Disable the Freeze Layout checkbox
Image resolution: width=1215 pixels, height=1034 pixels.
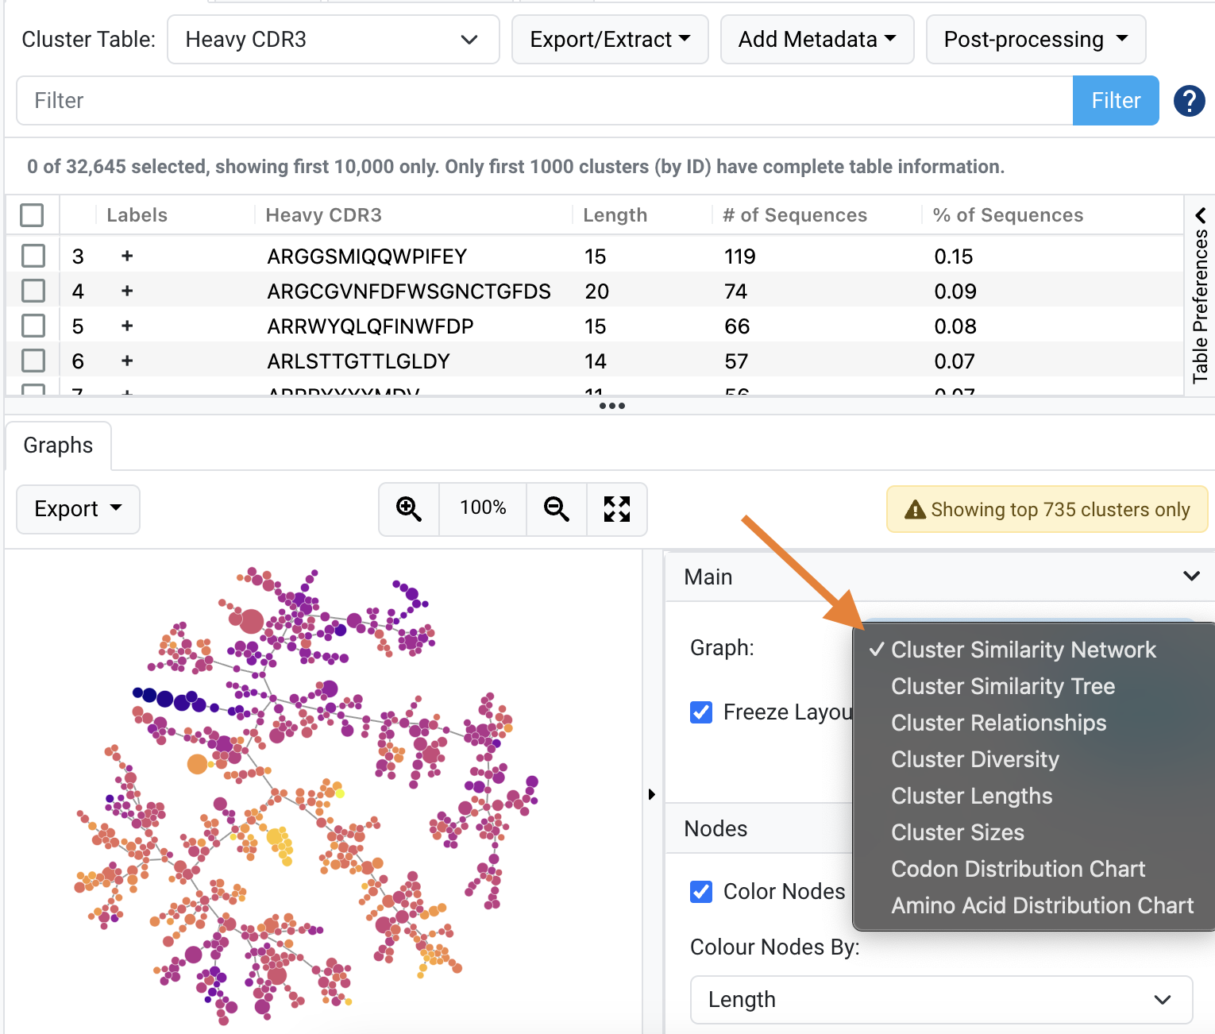click(x=701, y=712)
